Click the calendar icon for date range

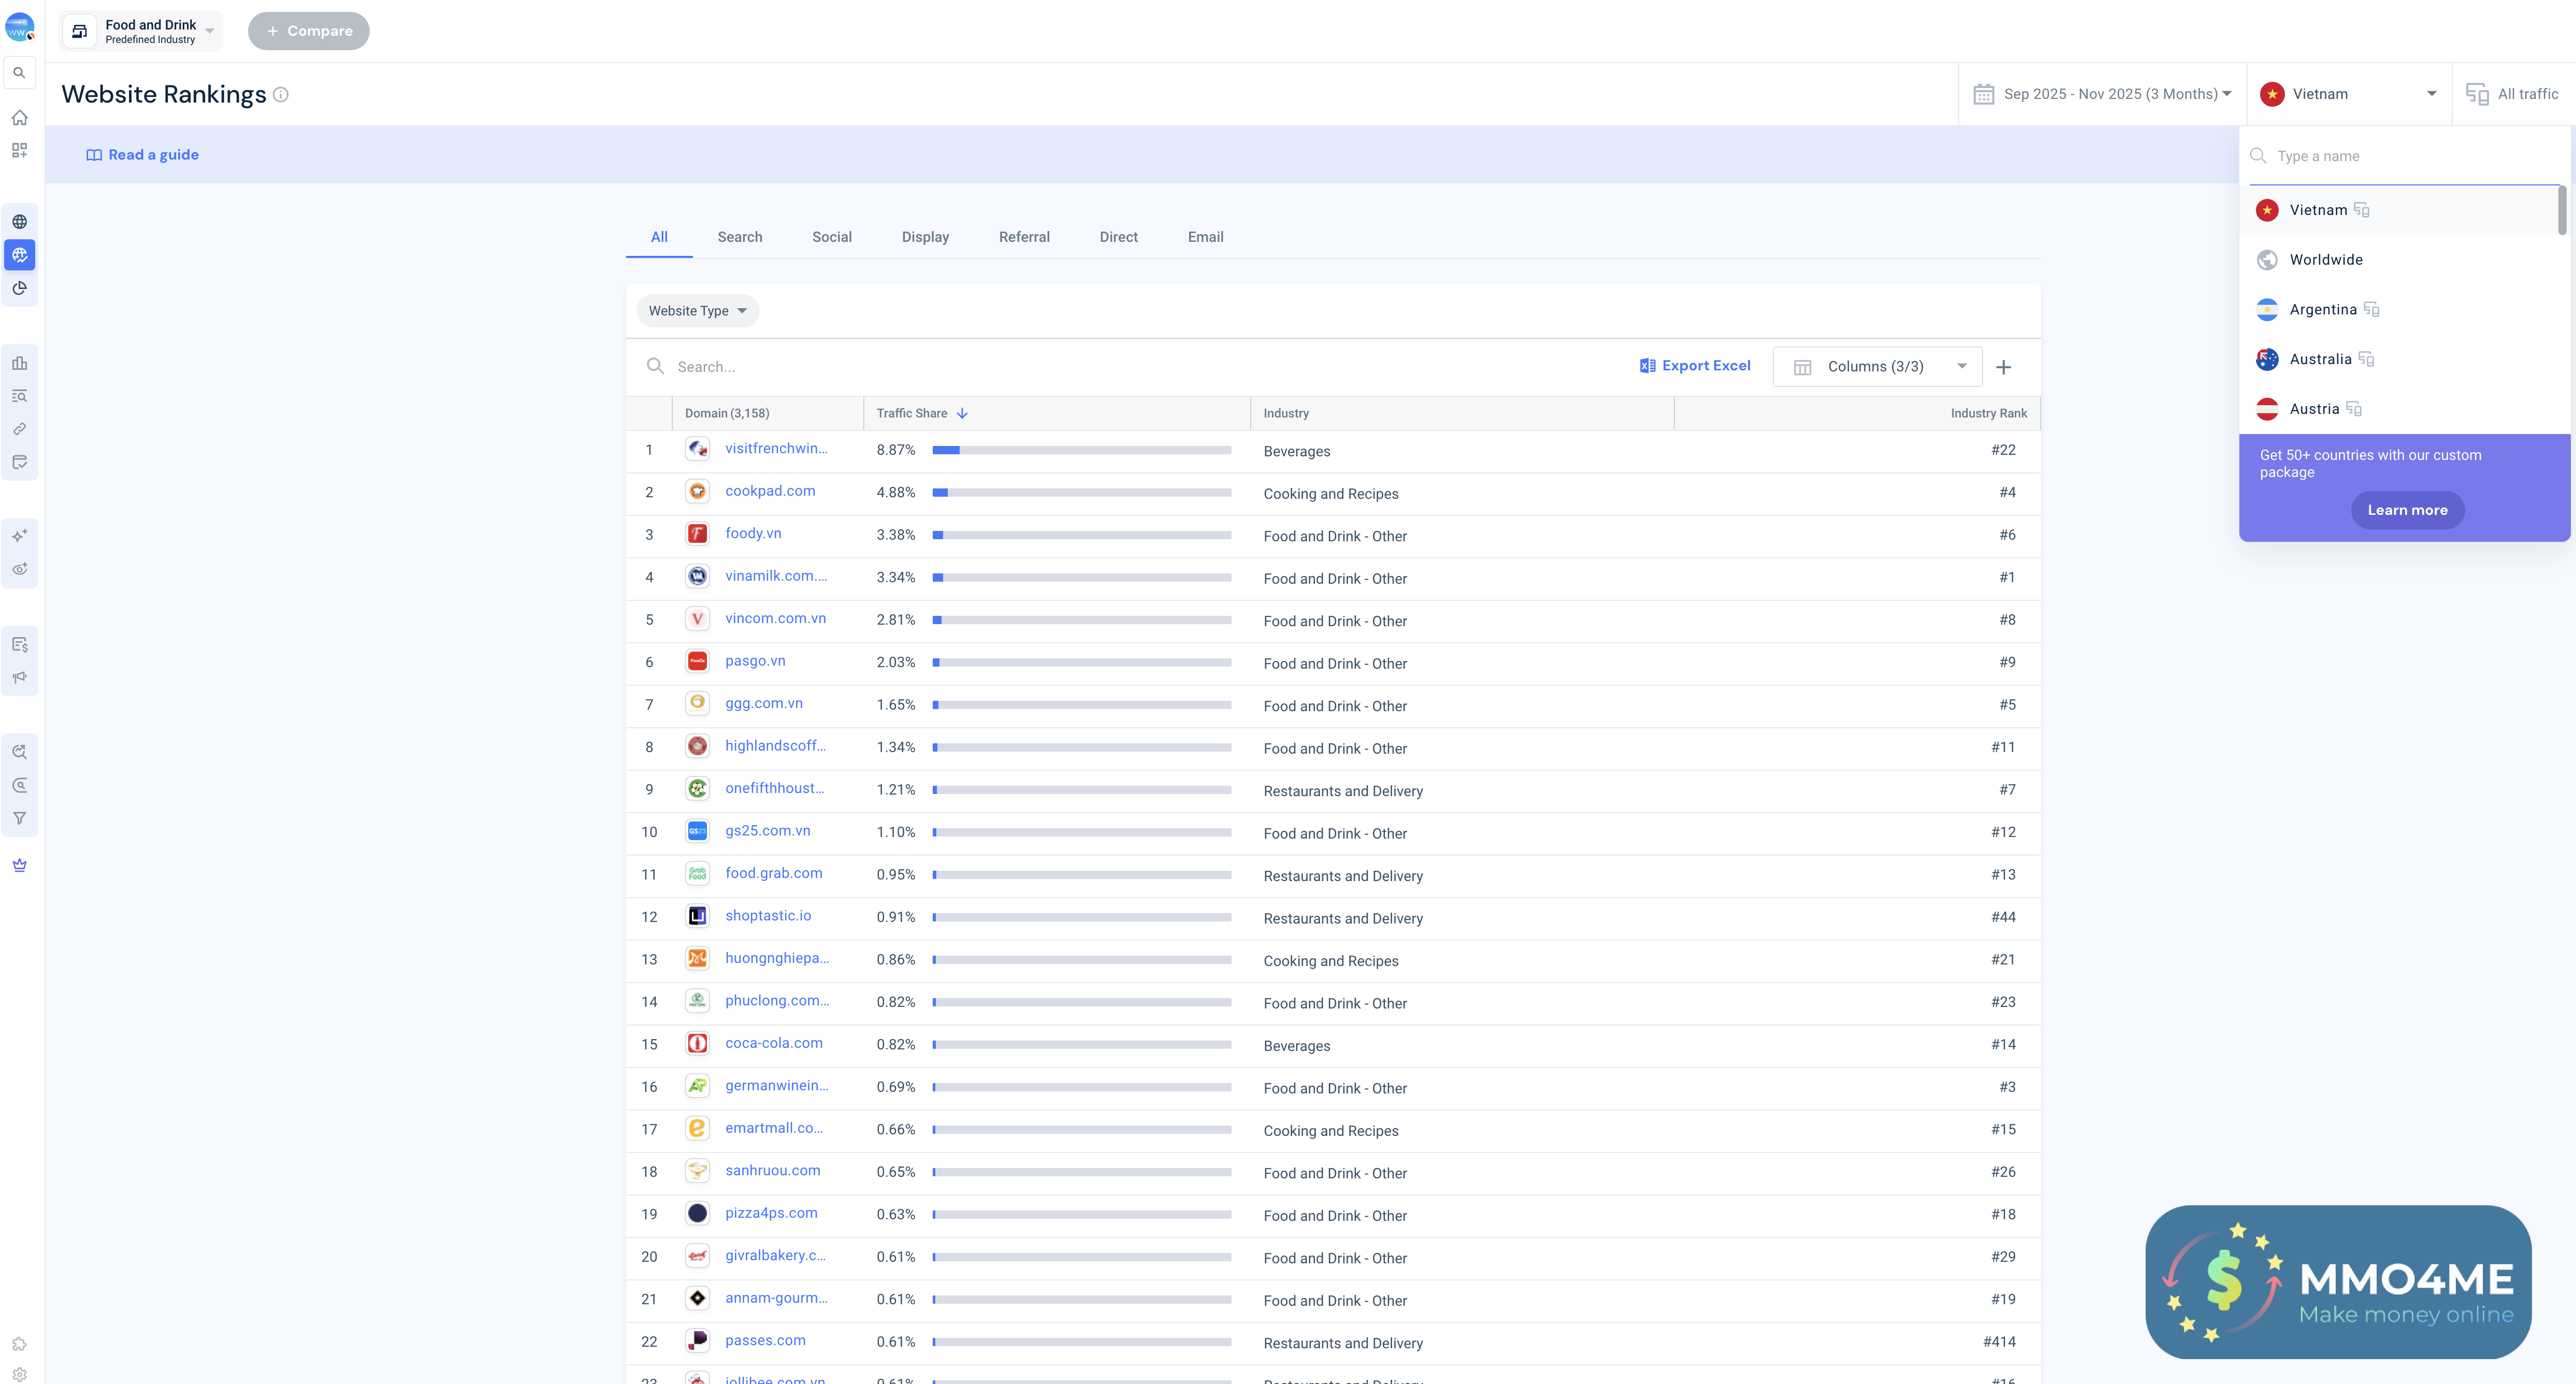click(x=1983, y=94)
